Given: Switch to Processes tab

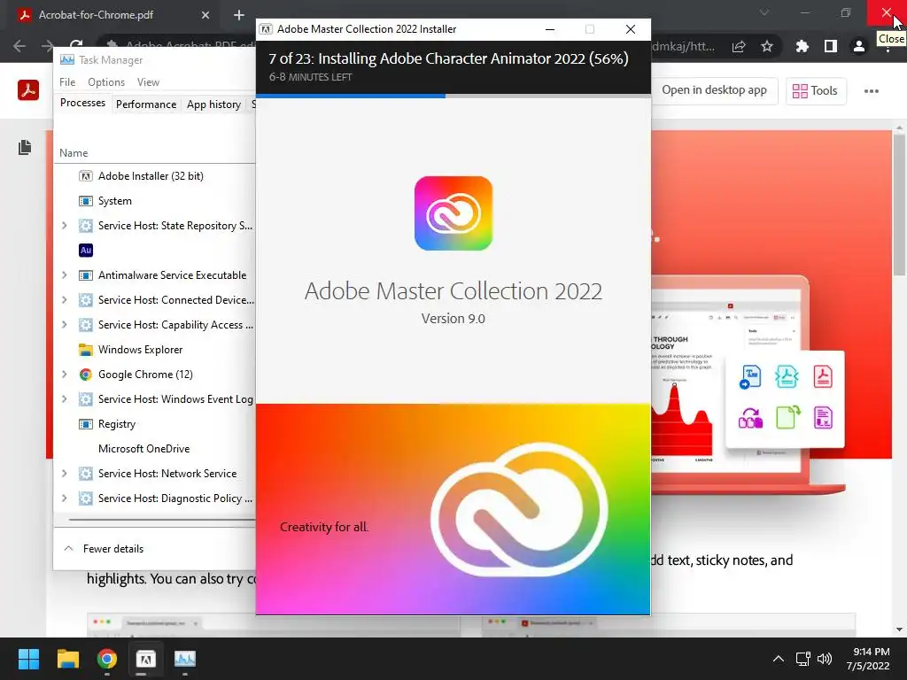Looking at the screenshot, I should click(82, 103).
